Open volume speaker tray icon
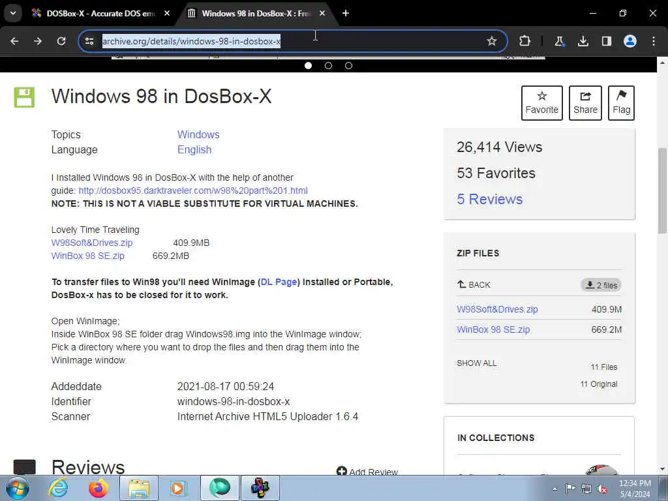Image resolution: width=668 pixels, height=501 pixels. pos(602,489)
